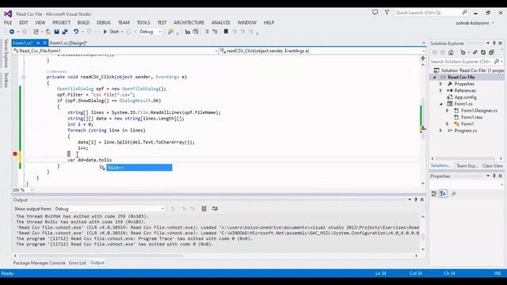
Task: Open the 100 % editor zoom dropdown
Action: click(x=23, y=190)
